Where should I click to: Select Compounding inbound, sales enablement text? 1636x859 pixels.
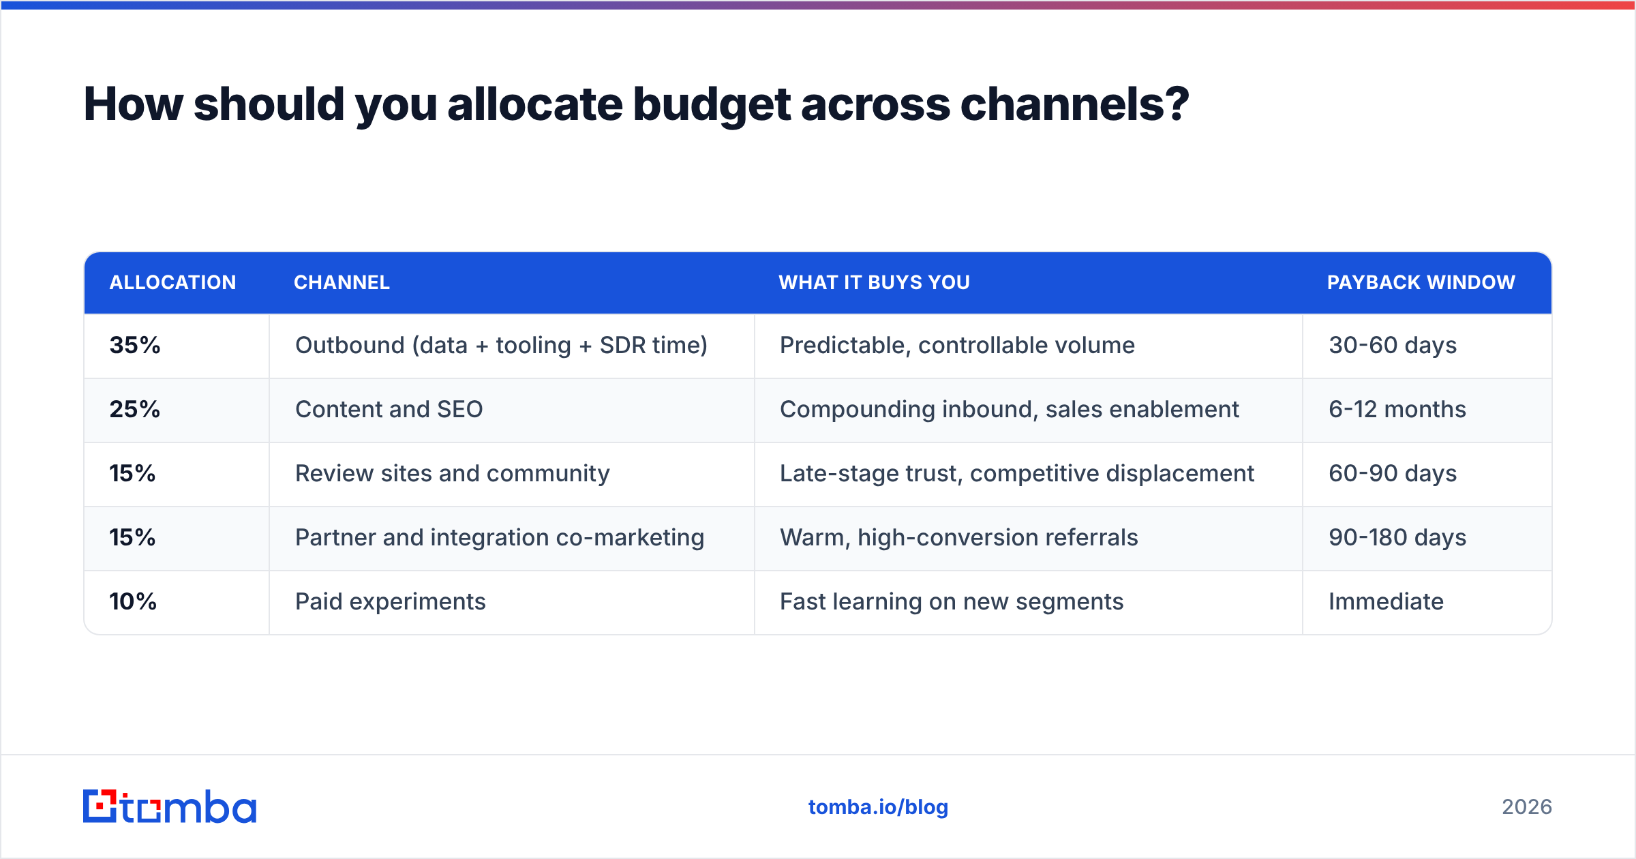(1009, 410)
